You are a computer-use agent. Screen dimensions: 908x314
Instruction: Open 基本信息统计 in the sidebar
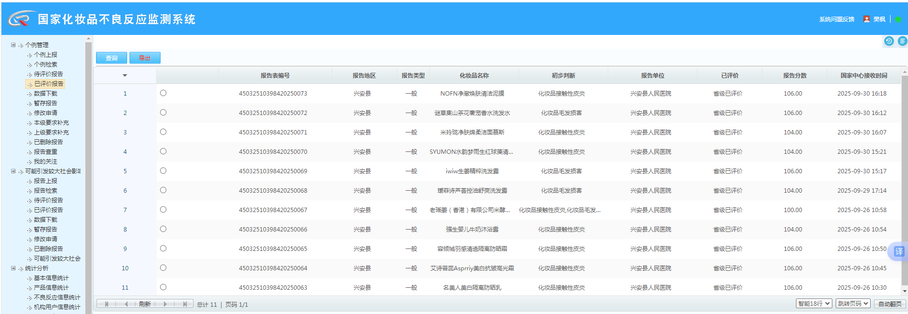(x=51, y=278)
